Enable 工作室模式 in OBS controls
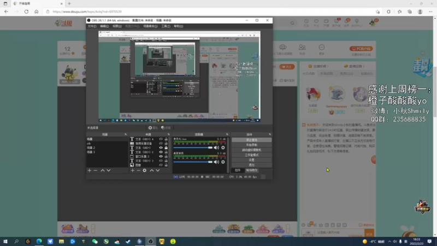 point(252,155)
